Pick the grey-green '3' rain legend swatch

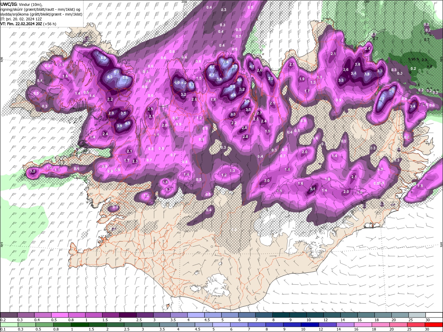(151, 325)
